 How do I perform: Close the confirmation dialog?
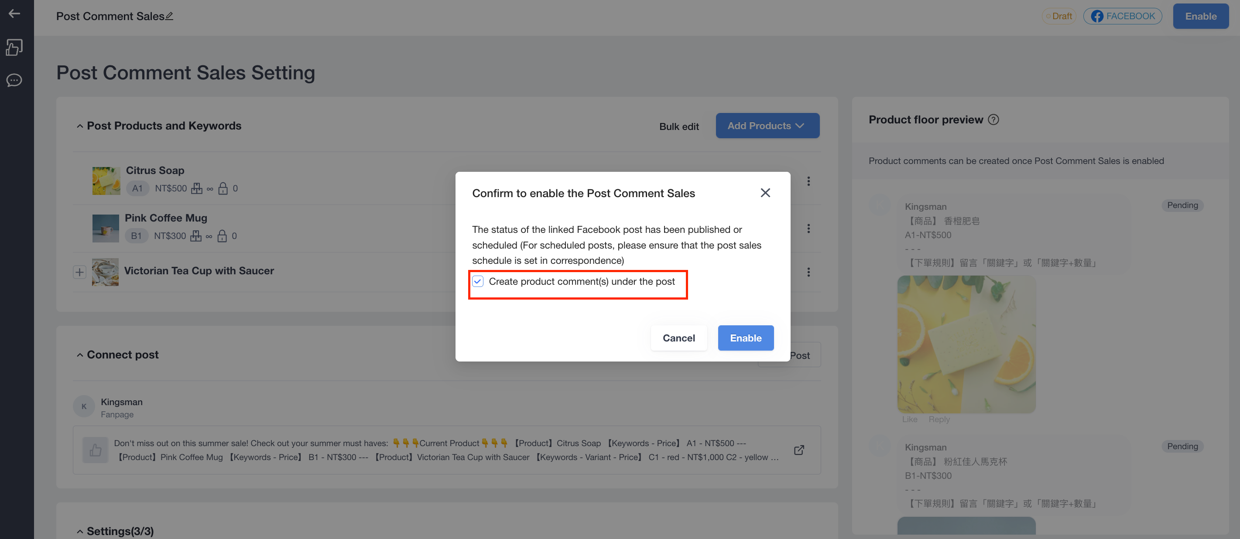(765, 193)
